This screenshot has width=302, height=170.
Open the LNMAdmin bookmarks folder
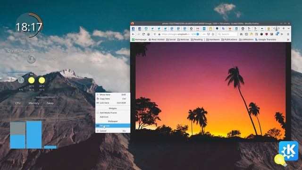point(246,40)
